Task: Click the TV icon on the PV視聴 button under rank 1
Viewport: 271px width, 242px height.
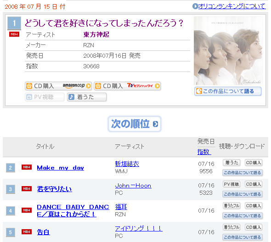Action: point(29,97)
